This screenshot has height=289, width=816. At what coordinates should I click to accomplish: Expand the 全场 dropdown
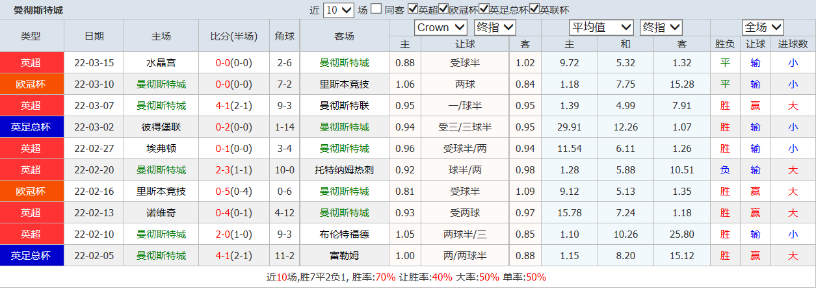[x=763, y=27]
